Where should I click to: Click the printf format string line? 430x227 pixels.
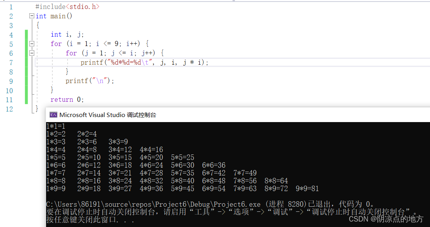pyautogui.click(x=144, y=62)
